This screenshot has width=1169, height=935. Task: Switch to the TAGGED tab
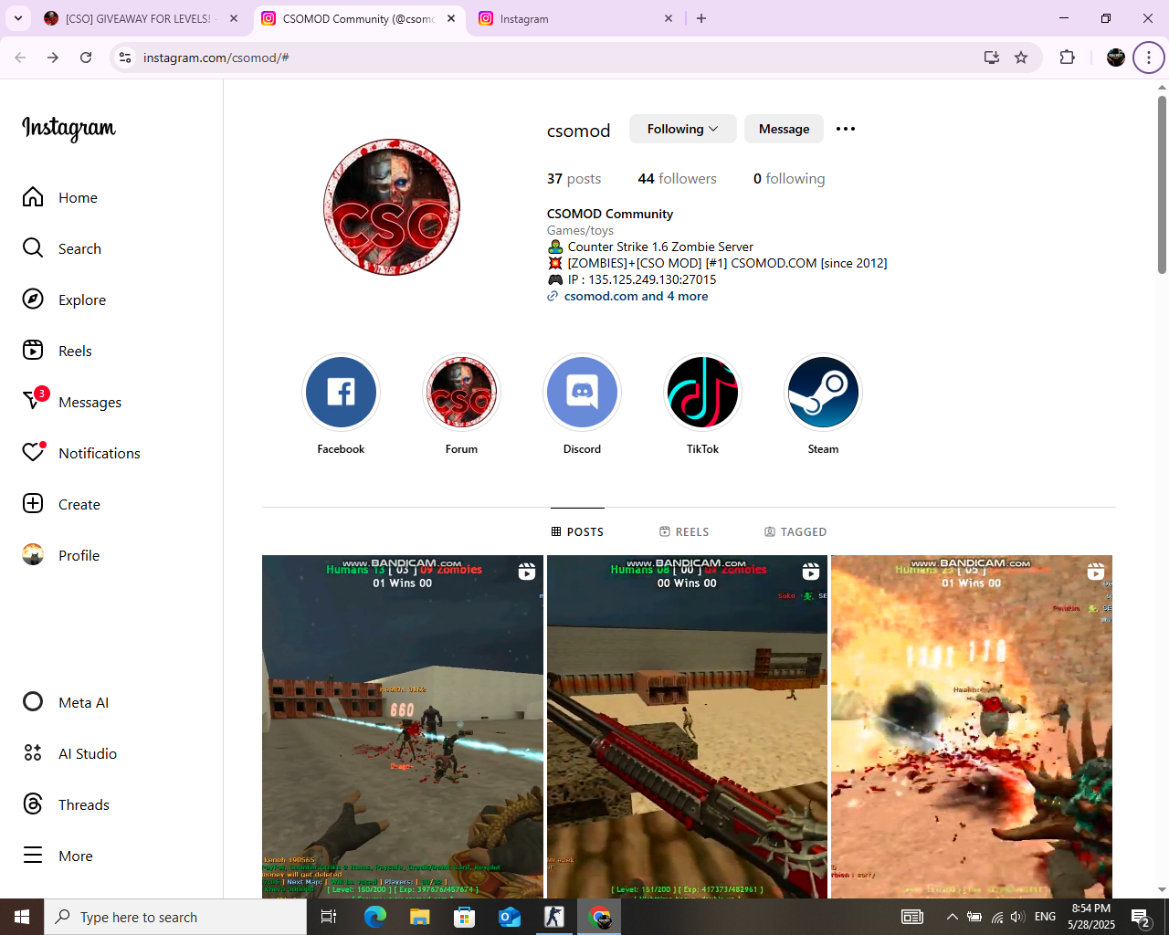point(795,531)
